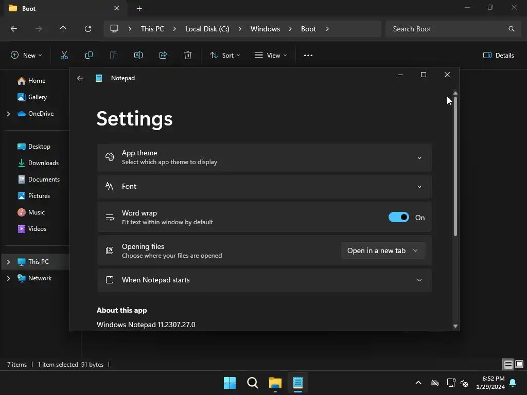Switch to details list view in status bar
The image size is (527, 395).
point(508,364)
